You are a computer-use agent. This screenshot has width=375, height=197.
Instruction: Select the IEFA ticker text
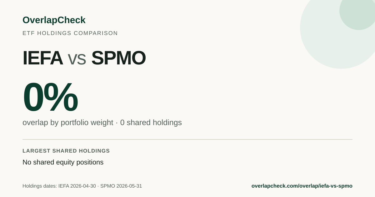pyautogui.click(x=42, y=58)
